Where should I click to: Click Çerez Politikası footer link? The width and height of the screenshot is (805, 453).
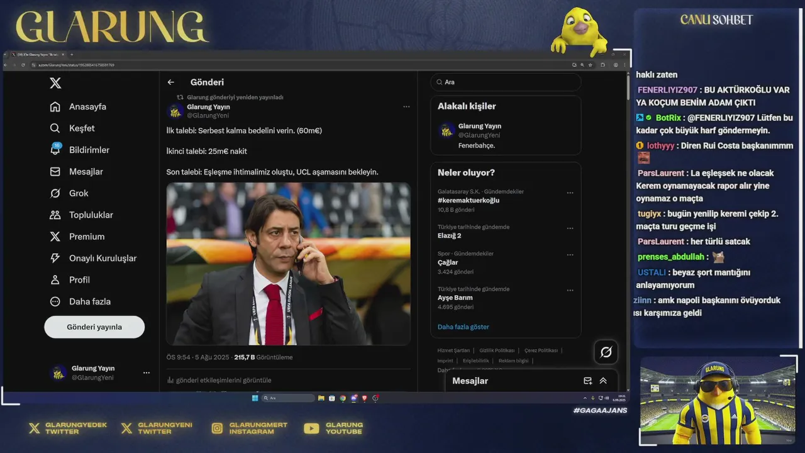(x=541, y=350)
